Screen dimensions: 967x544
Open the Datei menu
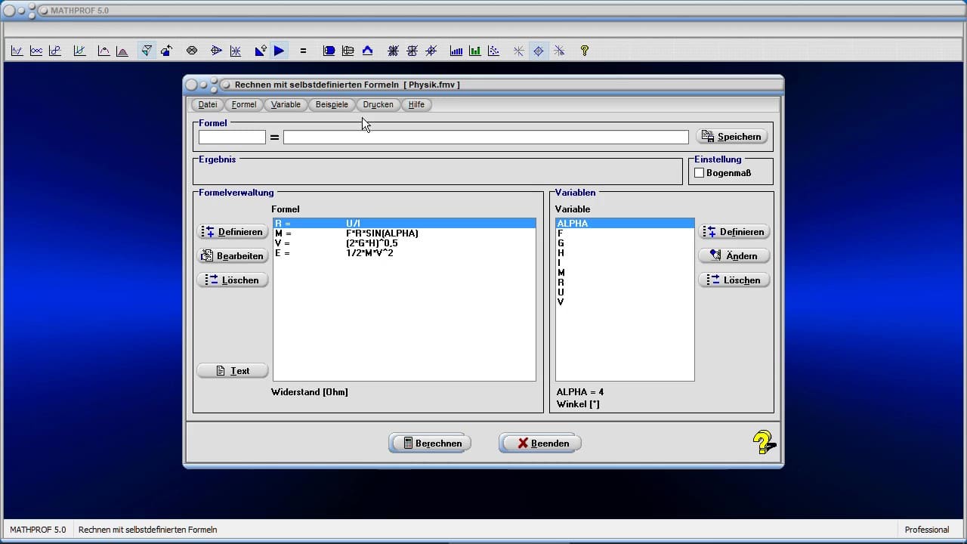(208, 105)
